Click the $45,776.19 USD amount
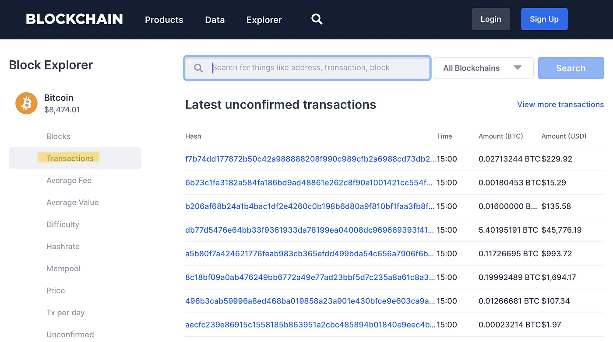Screen dimensions: 613x342 point(561,230)
